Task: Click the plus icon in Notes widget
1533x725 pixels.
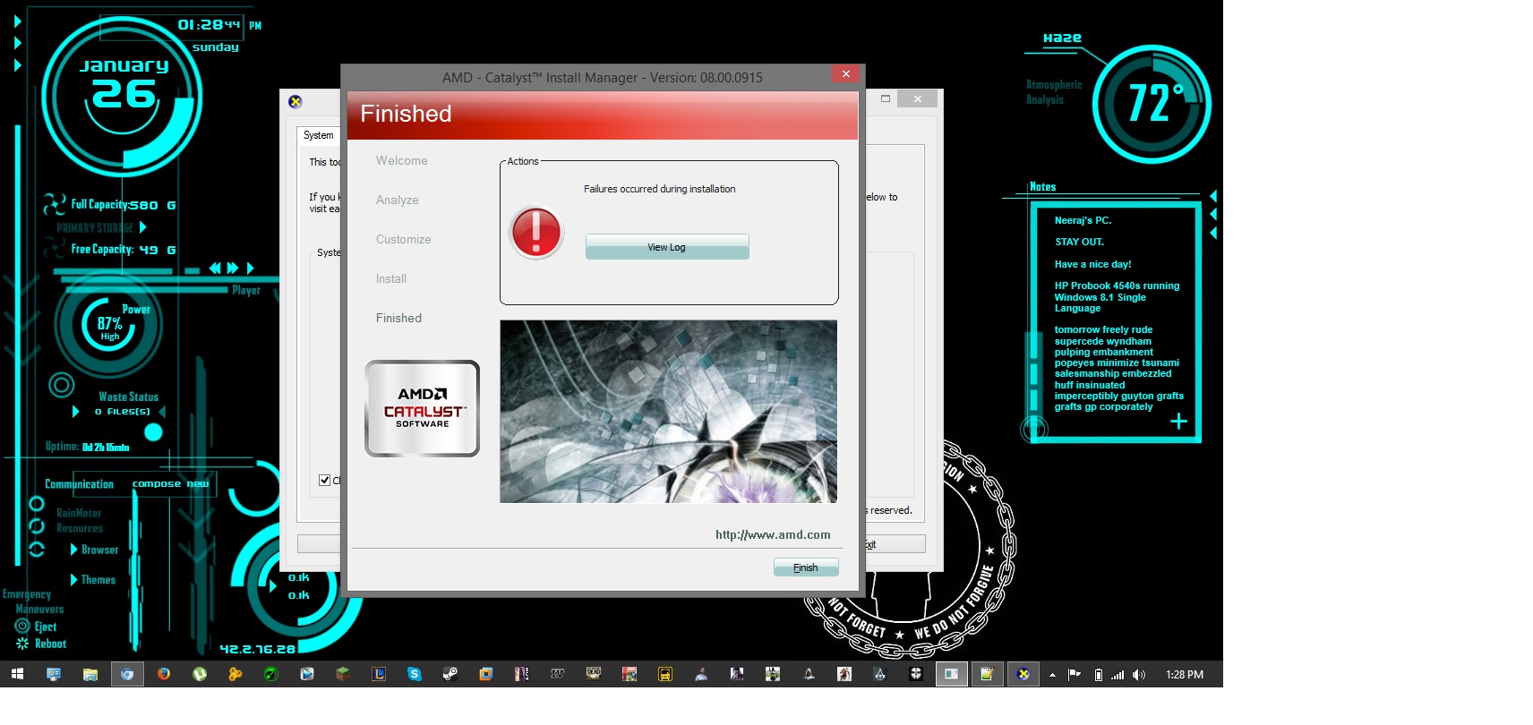Action: [1178, 422]
